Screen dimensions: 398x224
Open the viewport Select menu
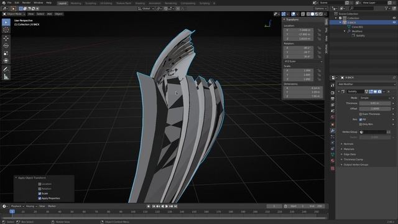click(x=40, y=14)
